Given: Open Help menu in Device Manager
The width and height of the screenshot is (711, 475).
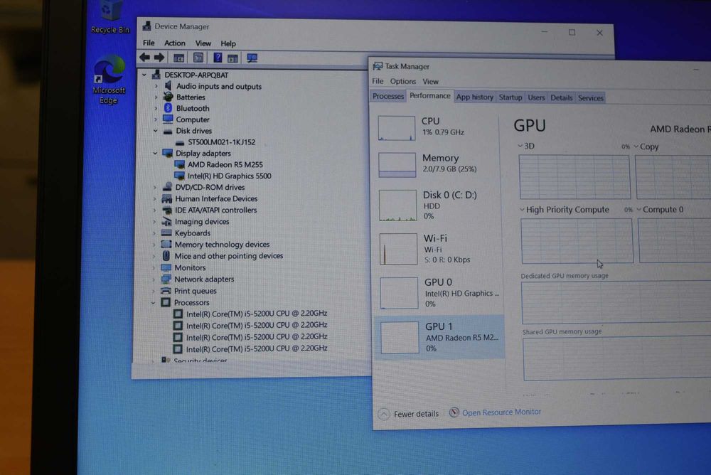Looking at the screenshot, I should [228, 43].
